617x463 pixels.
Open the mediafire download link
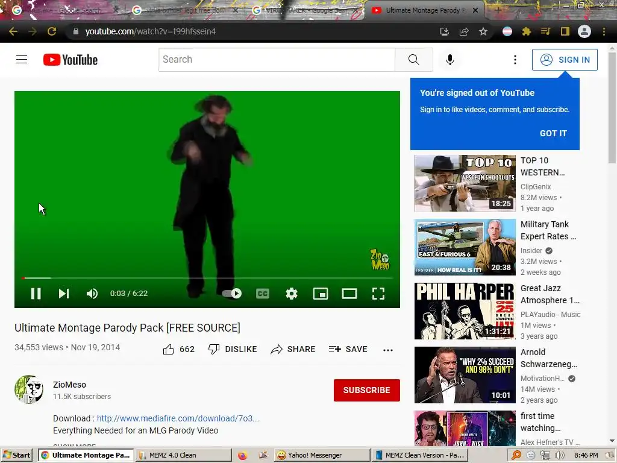(178, 418)
